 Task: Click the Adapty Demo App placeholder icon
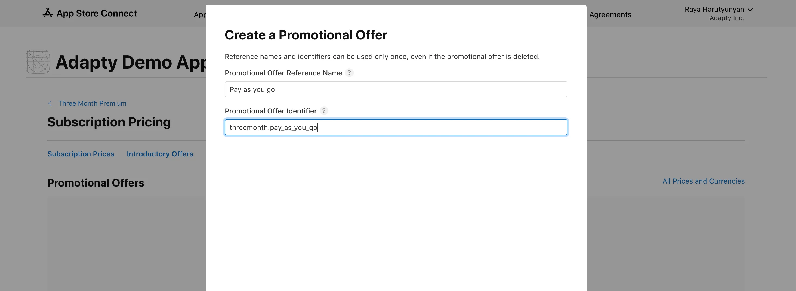click(x=38, y=62)
